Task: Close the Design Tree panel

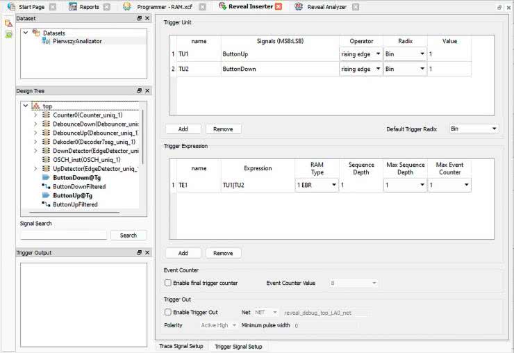Action: tap(147, 91)
